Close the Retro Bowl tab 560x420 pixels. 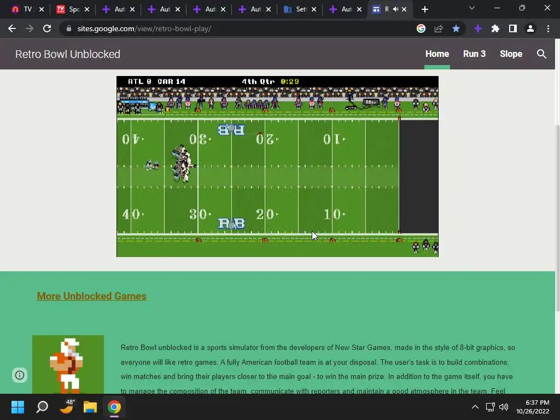404,9
